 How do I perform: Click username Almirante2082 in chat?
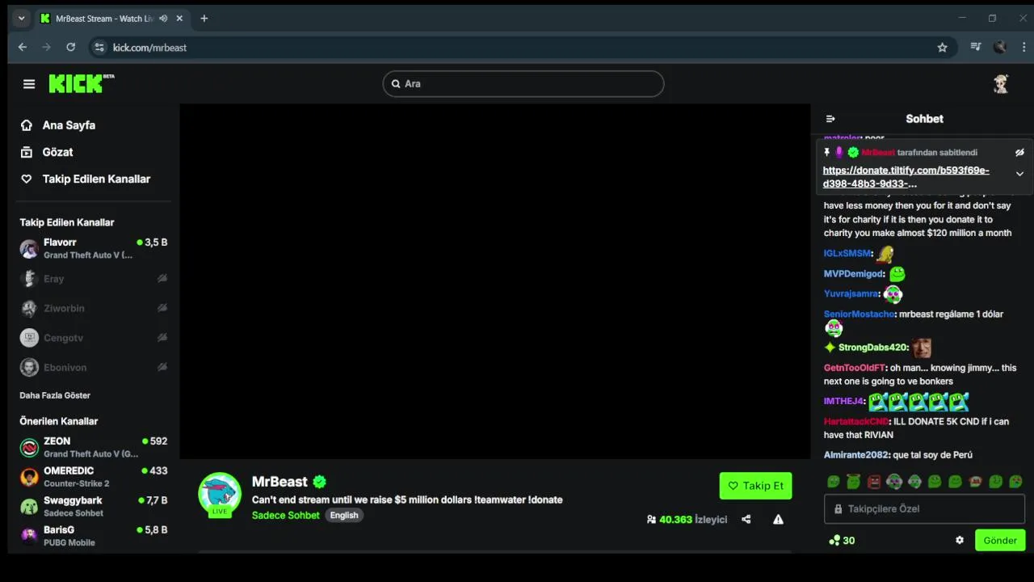(x=856, y=455)
